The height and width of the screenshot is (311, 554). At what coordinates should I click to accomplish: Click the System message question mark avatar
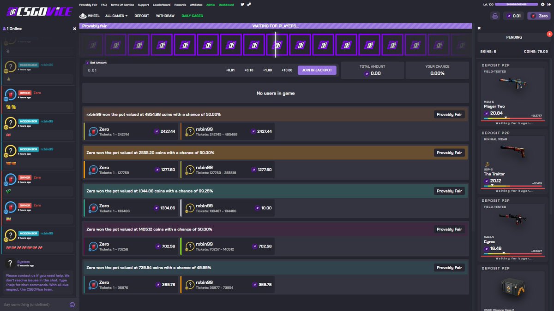(10, 264)
